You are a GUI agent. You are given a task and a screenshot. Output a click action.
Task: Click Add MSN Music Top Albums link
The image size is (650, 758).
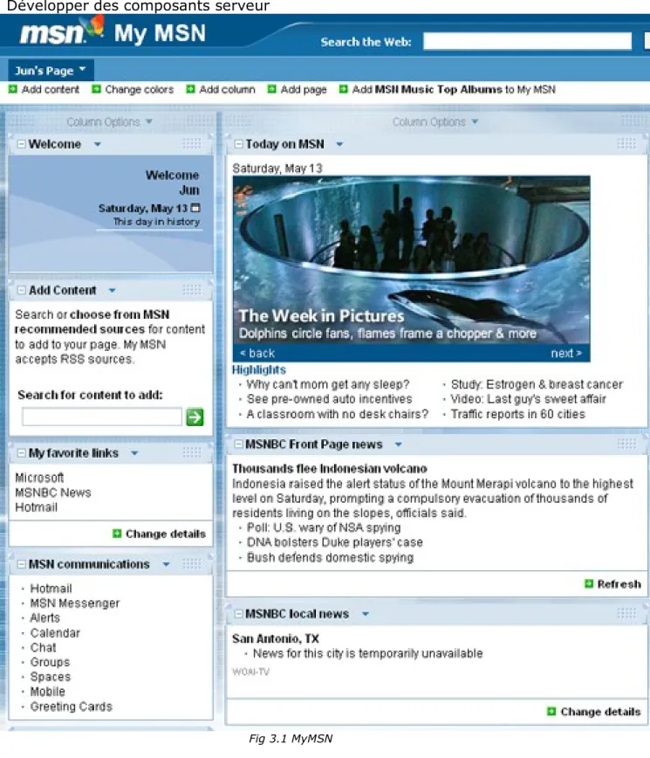(454, 89)
